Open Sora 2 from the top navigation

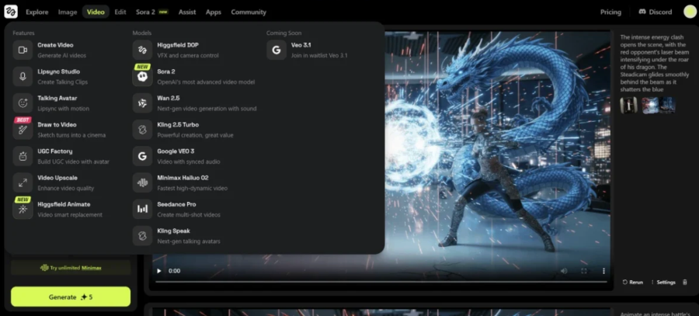pyautogui.click(x=152, y=12)
